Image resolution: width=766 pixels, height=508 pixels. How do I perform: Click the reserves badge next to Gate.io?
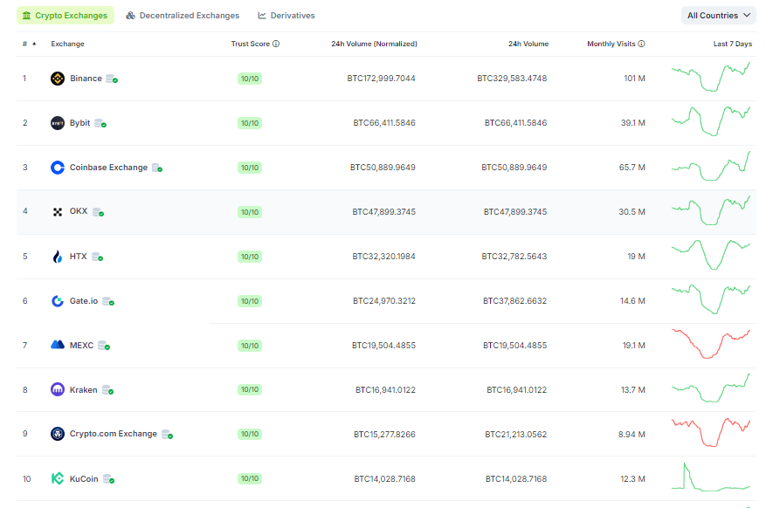pyautogui.click(x=108, y=302)
